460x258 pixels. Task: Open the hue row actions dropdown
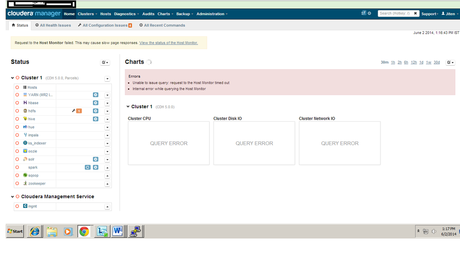(x=107, y=127)
